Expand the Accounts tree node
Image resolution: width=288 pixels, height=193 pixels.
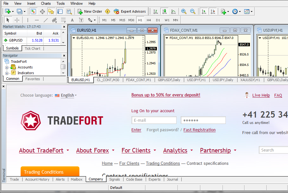coord(7,68)
